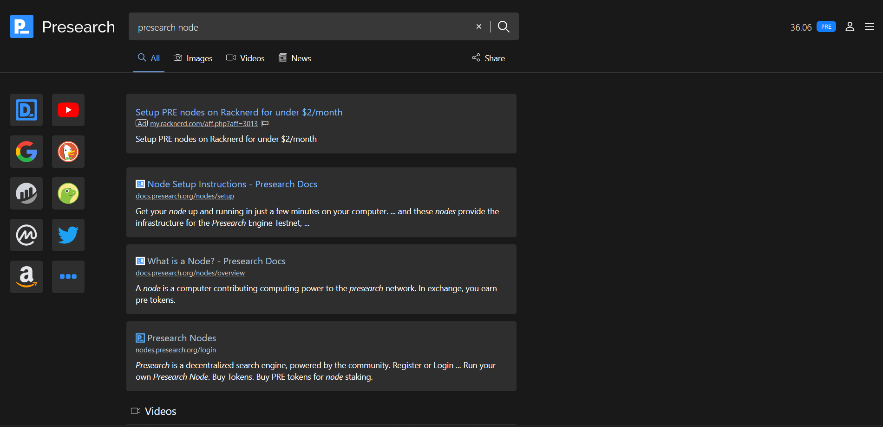Viewport: 883px width, 427px height.
Task: Follow the docs.presearch.org/nodes/overview URL
Action: 190,273
